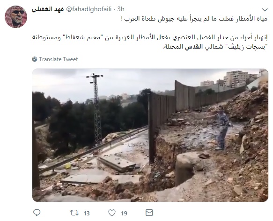Click the reply speech bubble icon
The image size is (273, 221).
(x=37, y=213)
